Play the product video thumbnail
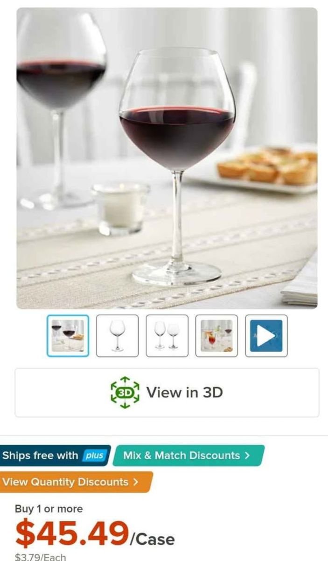This screenshot has width=328, height=561. (266, 336)
